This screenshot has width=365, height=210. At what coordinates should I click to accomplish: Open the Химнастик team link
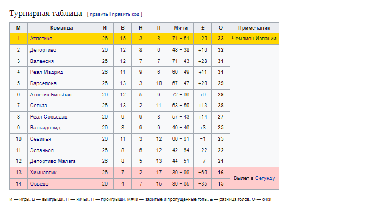pyautogui.click(x=43, y=173)
